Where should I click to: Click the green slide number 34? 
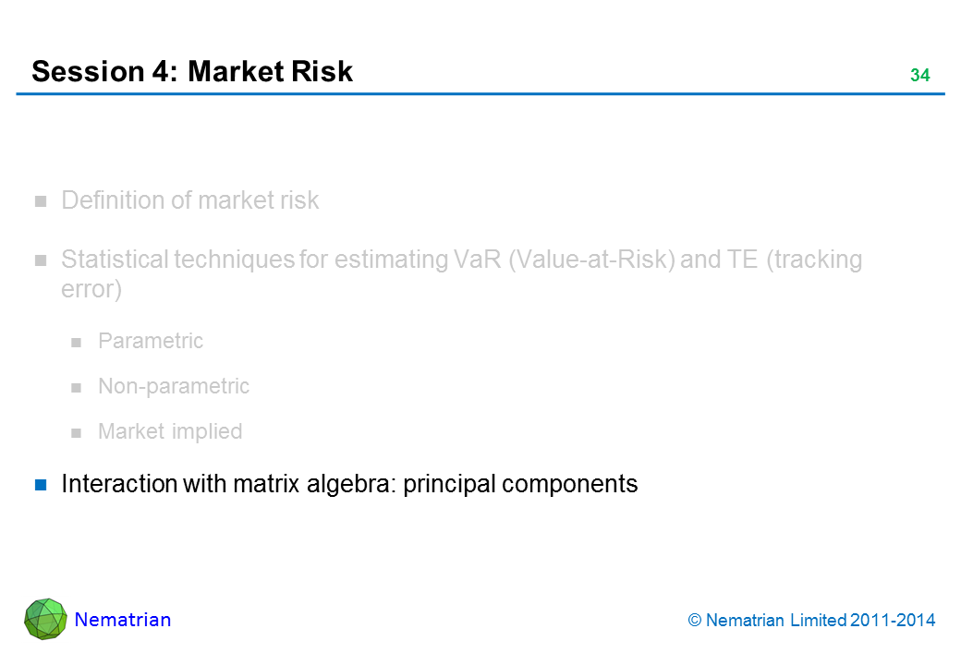point(919,76)
